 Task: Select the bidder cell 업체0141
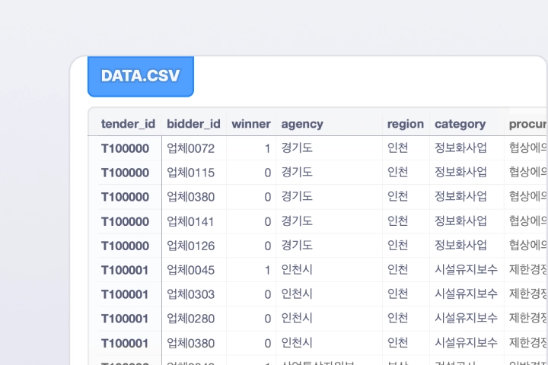191,221
